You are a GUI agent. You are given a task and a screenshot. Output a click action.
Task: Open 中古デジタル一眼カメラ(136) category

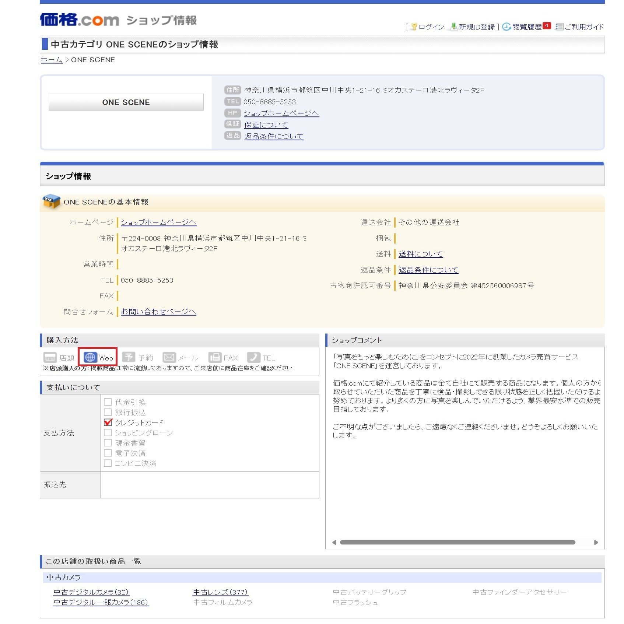point(101,602)
